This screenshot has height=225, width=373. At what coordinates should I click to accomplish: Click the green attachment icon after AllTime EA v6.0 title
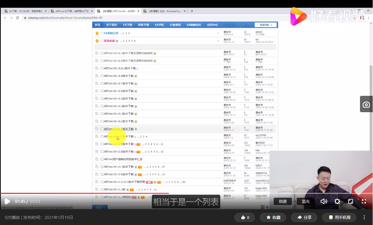tap(155, 61)
